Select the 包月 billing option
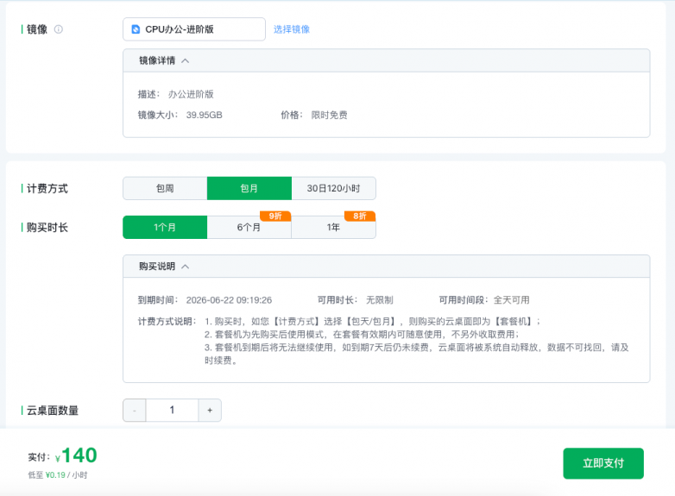Image resolution: width=675 pixels, height=496 pixels. [x=249, y=188]
